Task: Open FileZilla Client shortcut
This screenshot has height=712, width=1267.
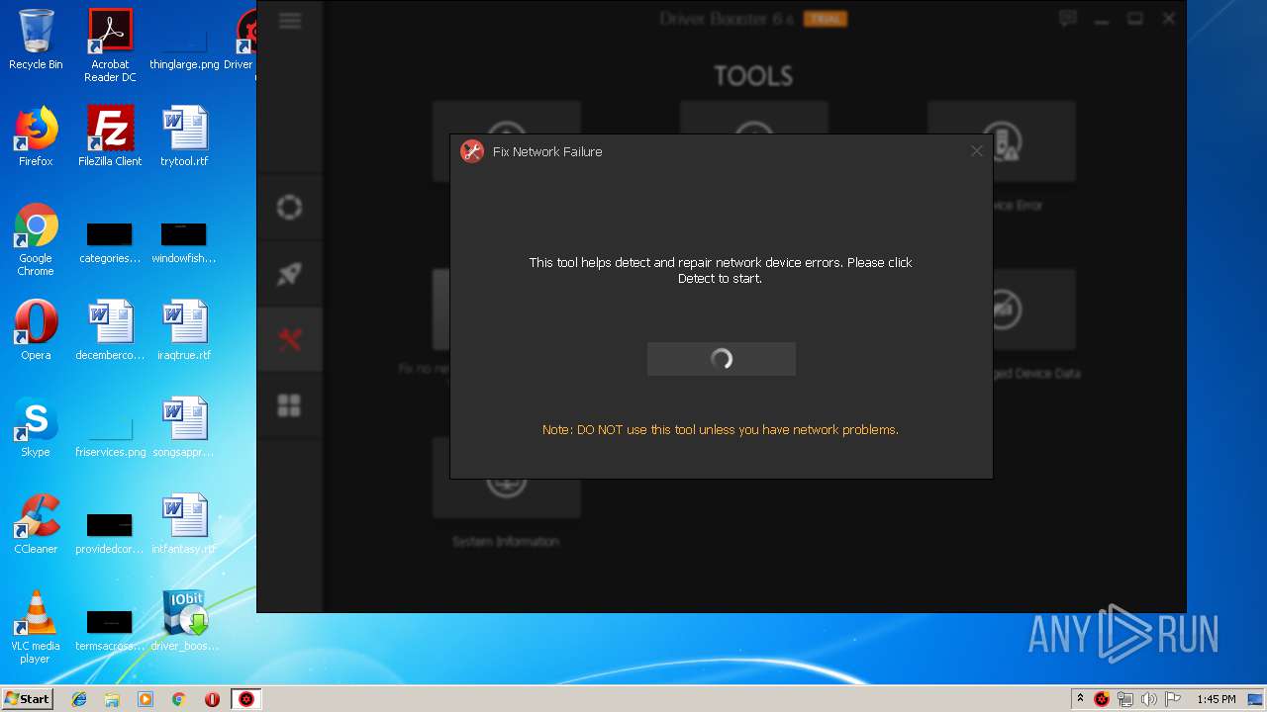Action: pos(110,136)
